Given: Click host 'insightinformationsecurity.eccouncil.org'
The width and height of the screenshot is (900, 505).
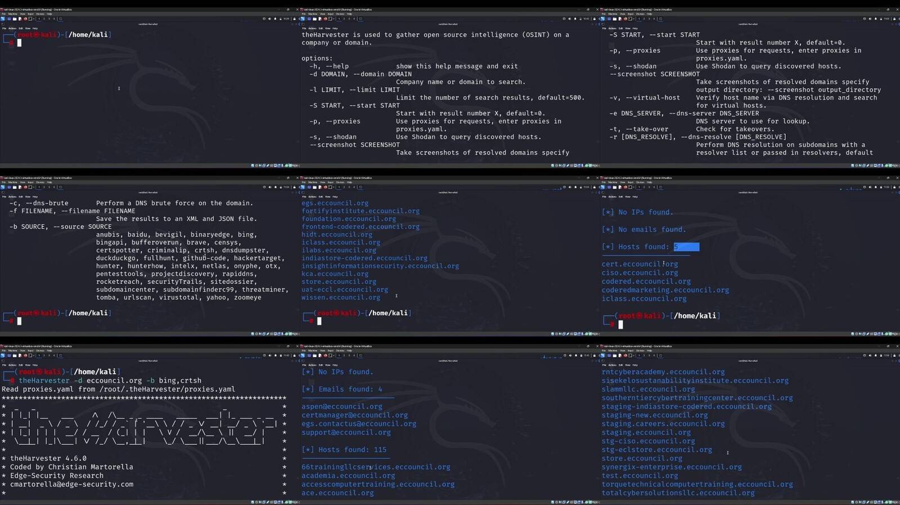Looking at the screenshot, I should [x=380, y=266].
